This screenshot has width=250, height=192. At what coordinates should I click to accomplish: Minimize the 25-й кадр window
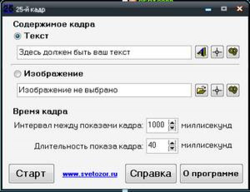tap(208, 10)
